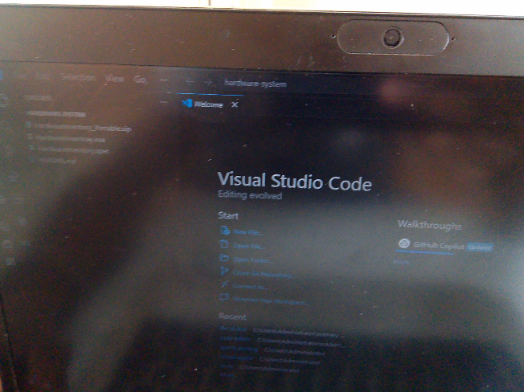Click the Clone Git Repository... link
524x392 pixels.
pyautogui.click(x=264, y=274)
